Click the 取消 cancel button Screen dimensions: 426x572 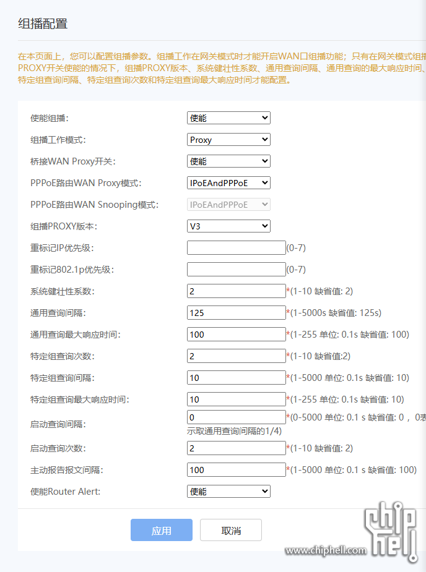click(x=231, y=530)
